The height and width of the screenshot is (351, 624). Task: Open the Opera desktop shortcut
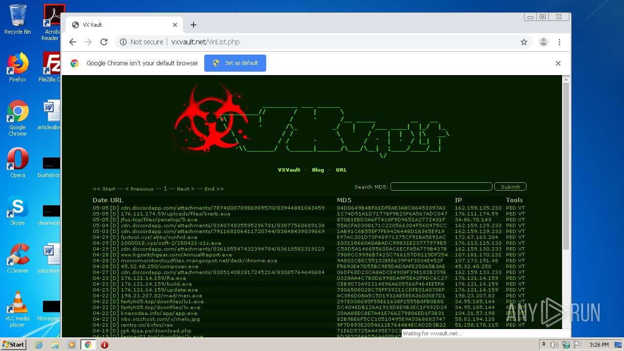pos(18,163)
